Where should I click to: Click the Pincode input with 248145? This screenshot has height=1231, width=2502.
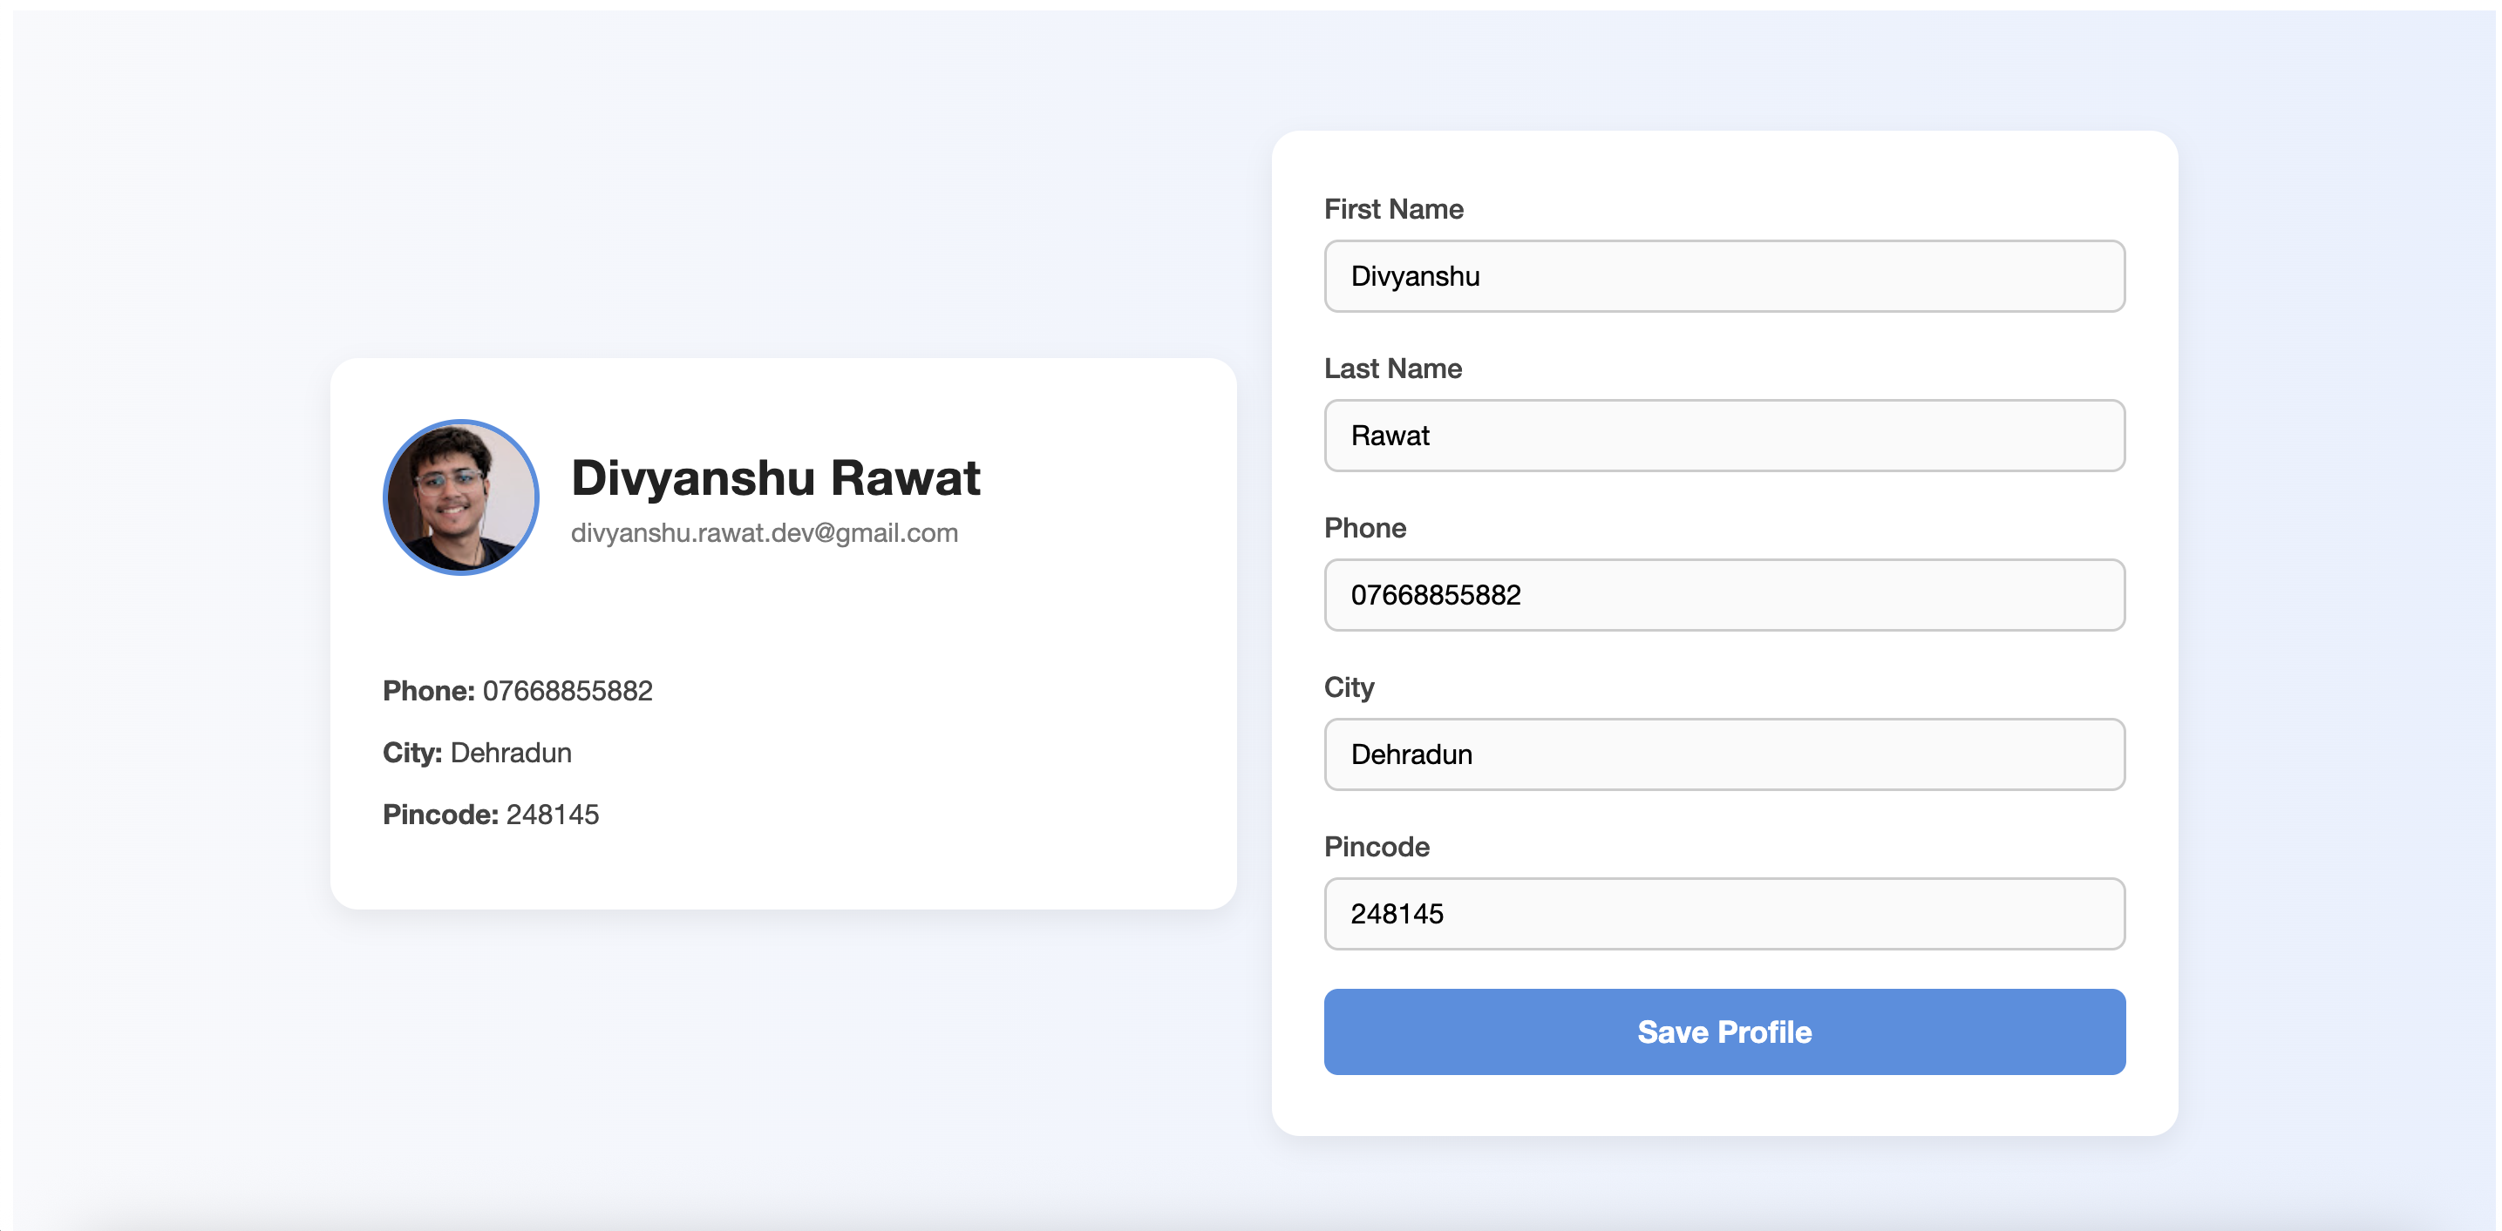click(x=1724, y=912)
